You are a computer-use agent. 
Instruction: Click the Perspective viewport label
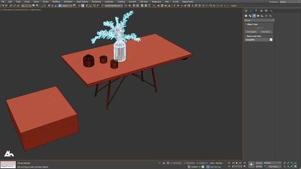click(9, 9)
